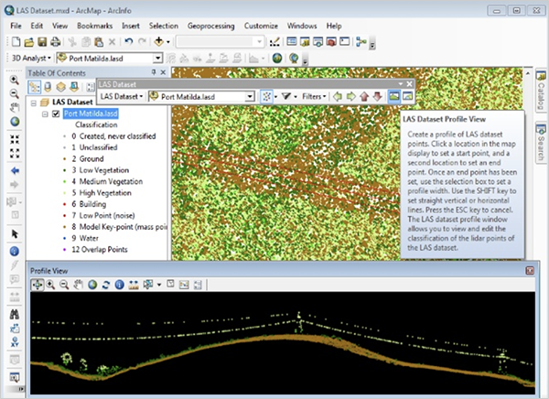Select the Pan hand in Profile View
The width and height of the screenshot is (549, 399).
coord(78,285)
